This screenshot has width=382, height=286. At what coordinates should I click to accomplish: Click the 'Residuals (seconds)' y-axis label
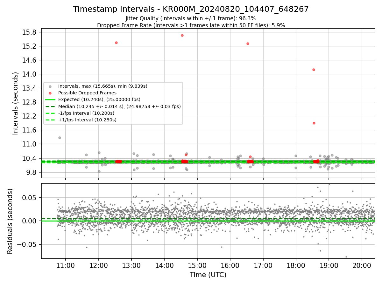[10, 221]
